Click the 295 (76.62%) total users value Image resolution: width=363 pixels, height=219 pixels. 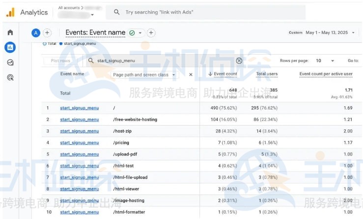coord(264,108)
